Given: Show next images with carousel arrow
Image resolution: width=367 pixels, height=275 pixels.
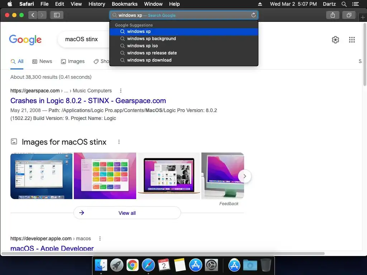Looking at the screenshot, I should click(244, 176).
